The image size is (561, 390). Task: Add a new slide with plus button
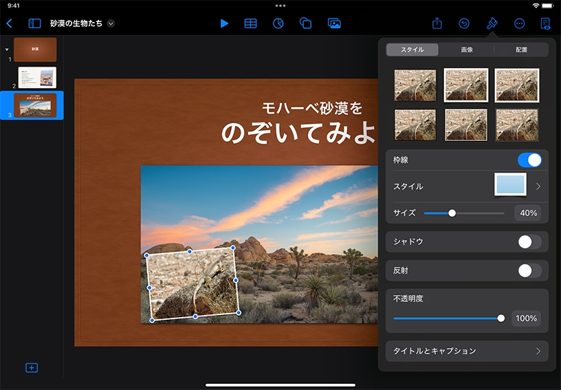tap(32, 368)
